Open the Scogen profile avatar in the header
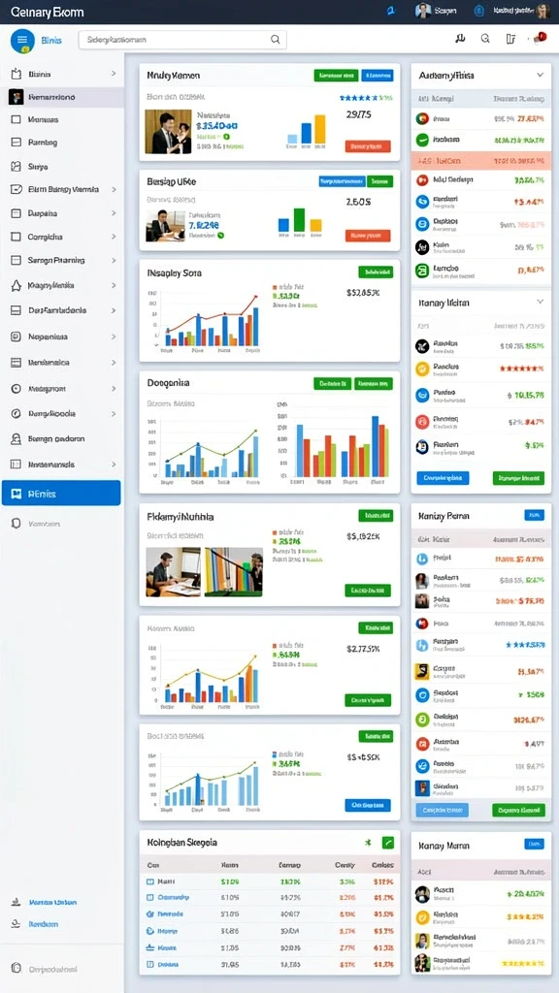The height and width of the screenshot is (993, 559). (423, 11)
